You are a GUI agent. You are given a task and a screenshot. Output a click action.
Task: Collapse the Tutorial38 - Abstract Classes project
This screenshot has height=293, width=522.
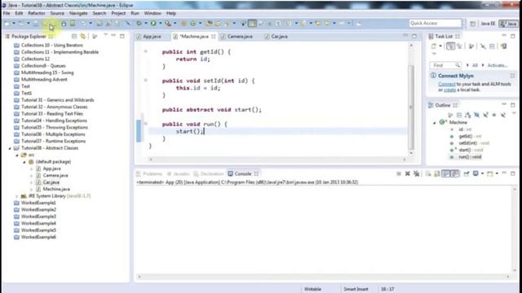[10, 148]
